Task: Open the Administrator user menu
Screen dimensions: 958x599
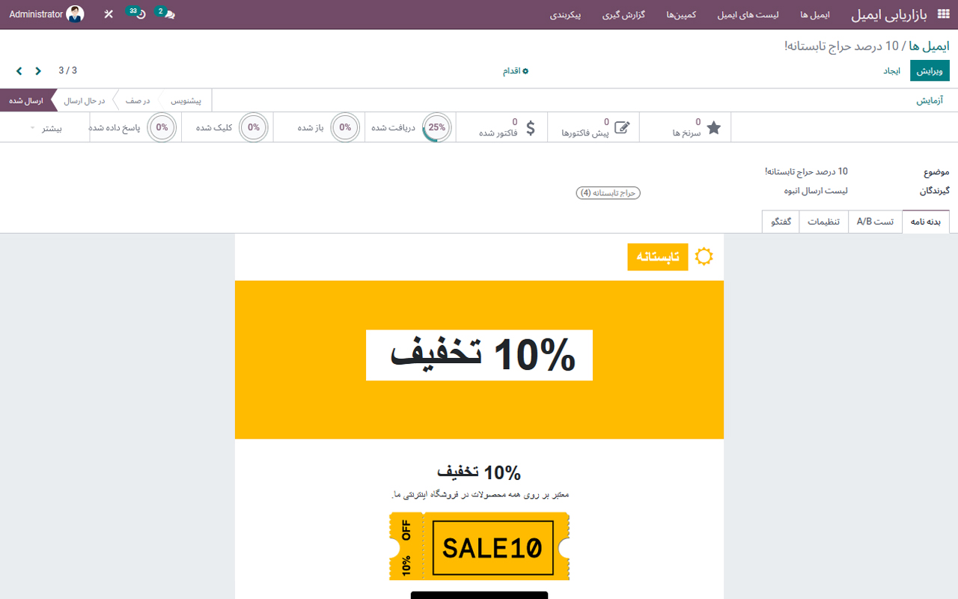Action: point(45,13)
